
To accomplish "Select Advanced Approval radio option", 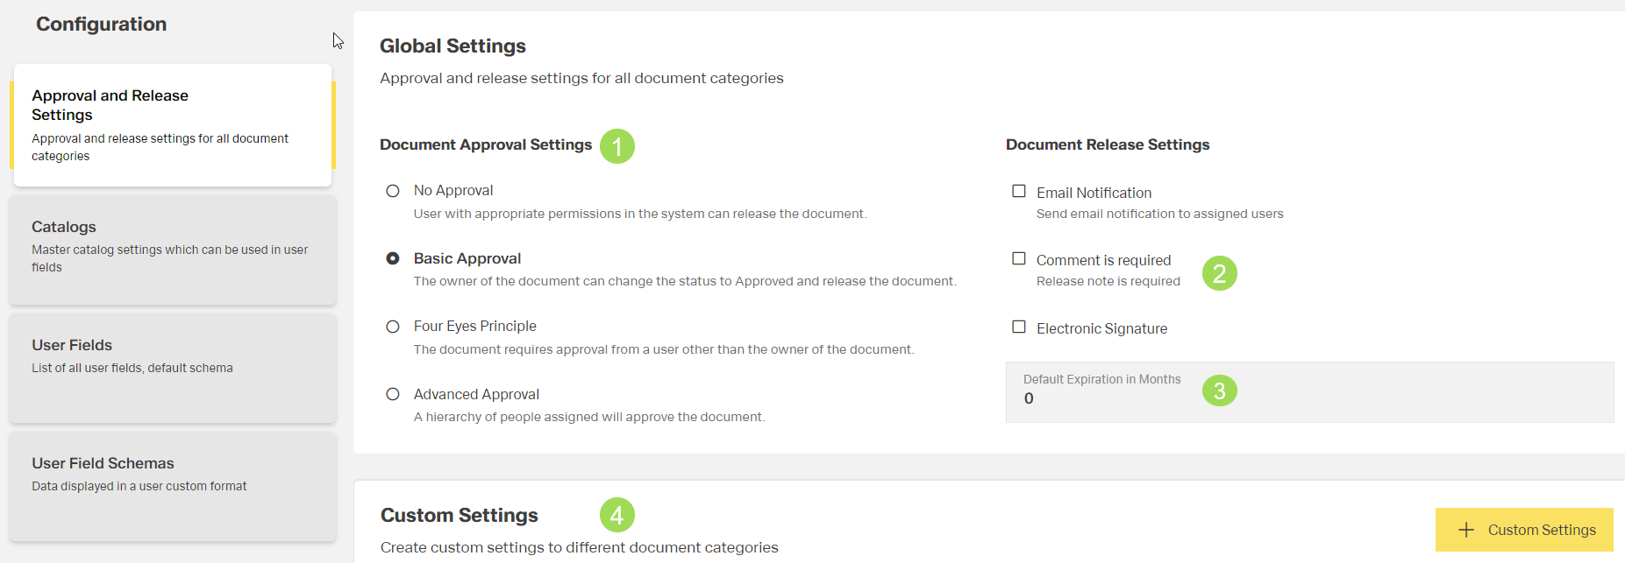I will (393, 394).
